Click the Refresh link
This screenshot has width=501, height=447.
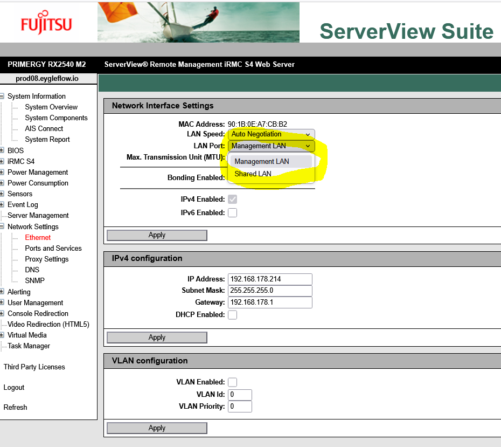(x=15, y=407)
